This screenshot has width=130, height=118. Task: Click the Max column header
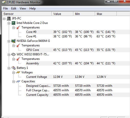point(106,14)
